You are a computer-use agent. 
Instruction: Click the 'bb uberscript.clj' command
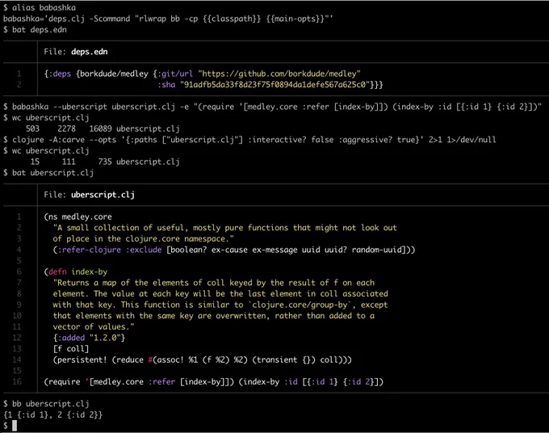click(x=50, y=404)
